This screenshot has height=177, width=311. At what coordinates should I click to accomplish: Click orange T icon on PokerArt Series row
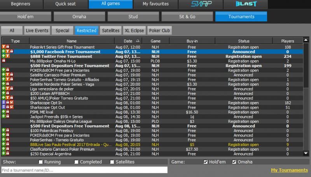coord(3,47)
